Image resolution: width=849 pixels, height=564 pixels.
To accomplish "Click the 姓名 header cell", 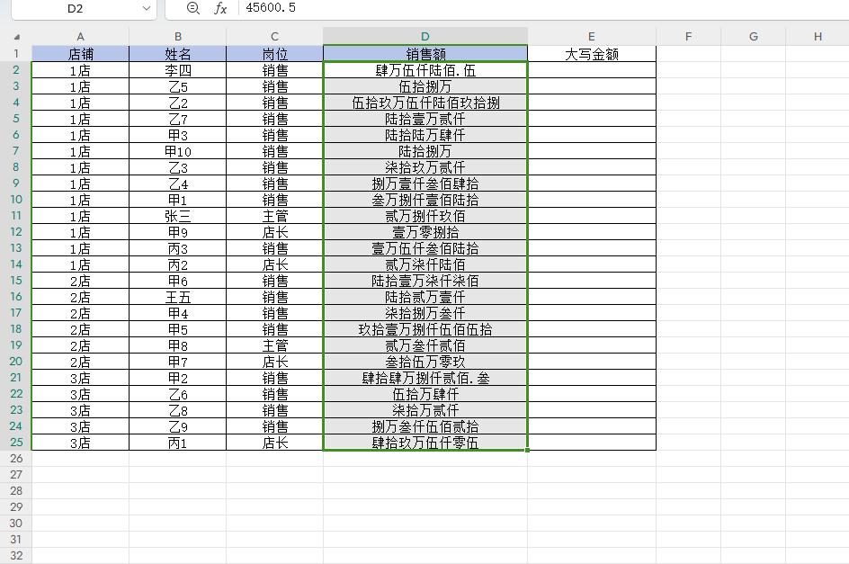I will pyautogui.click(x=177, y=54).
